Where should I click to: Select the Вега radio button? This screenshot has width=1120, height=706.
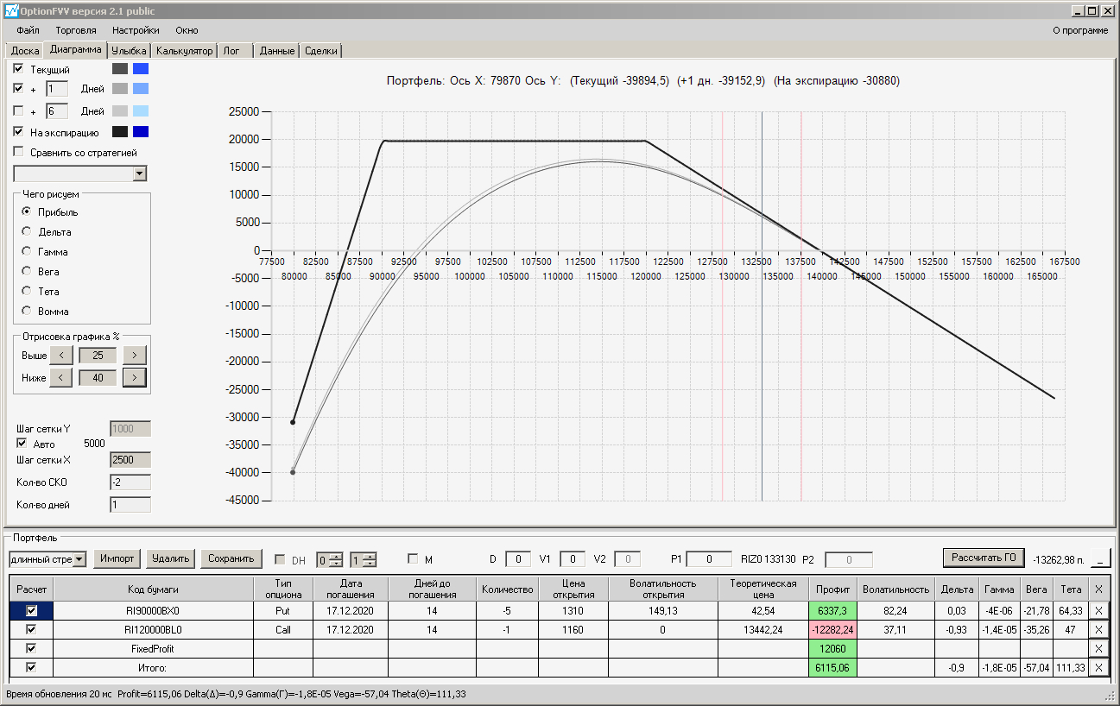[x=27, y=272]
